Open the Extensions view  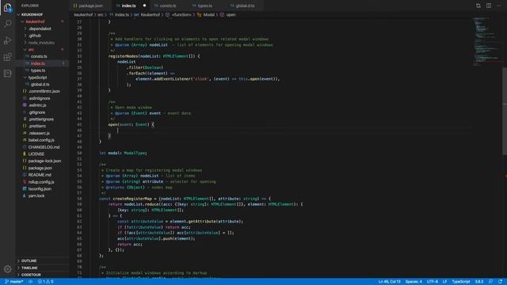pyautogui.click(x=7, y=57)
